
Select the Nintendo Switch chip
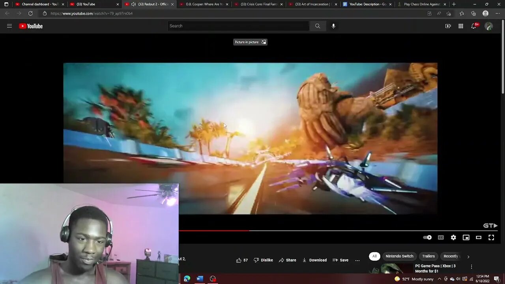point(399,256)
